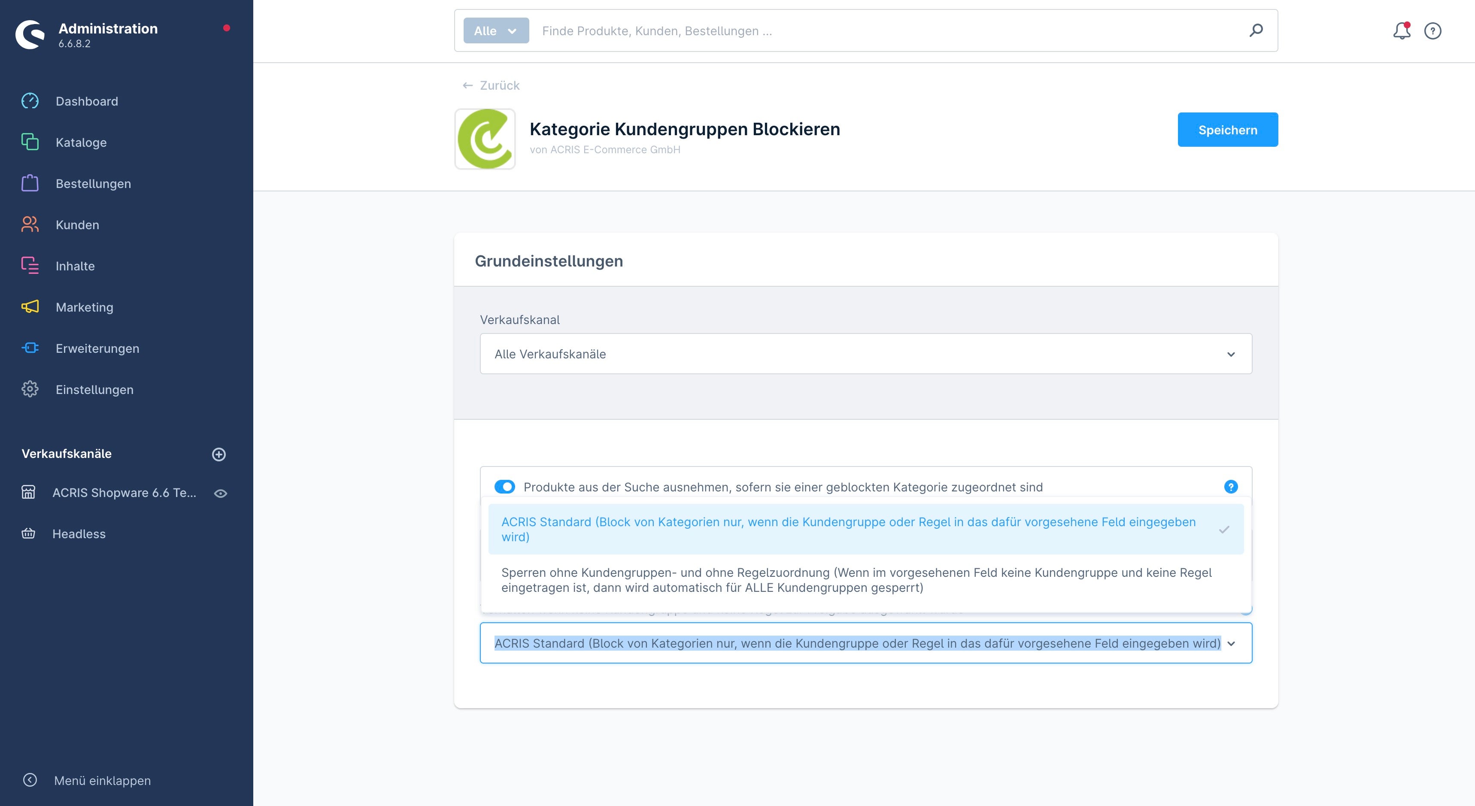Screen dimensions: 1475x806
Task: Open the Einstellungen gear icon
Action: pos(30,389)
